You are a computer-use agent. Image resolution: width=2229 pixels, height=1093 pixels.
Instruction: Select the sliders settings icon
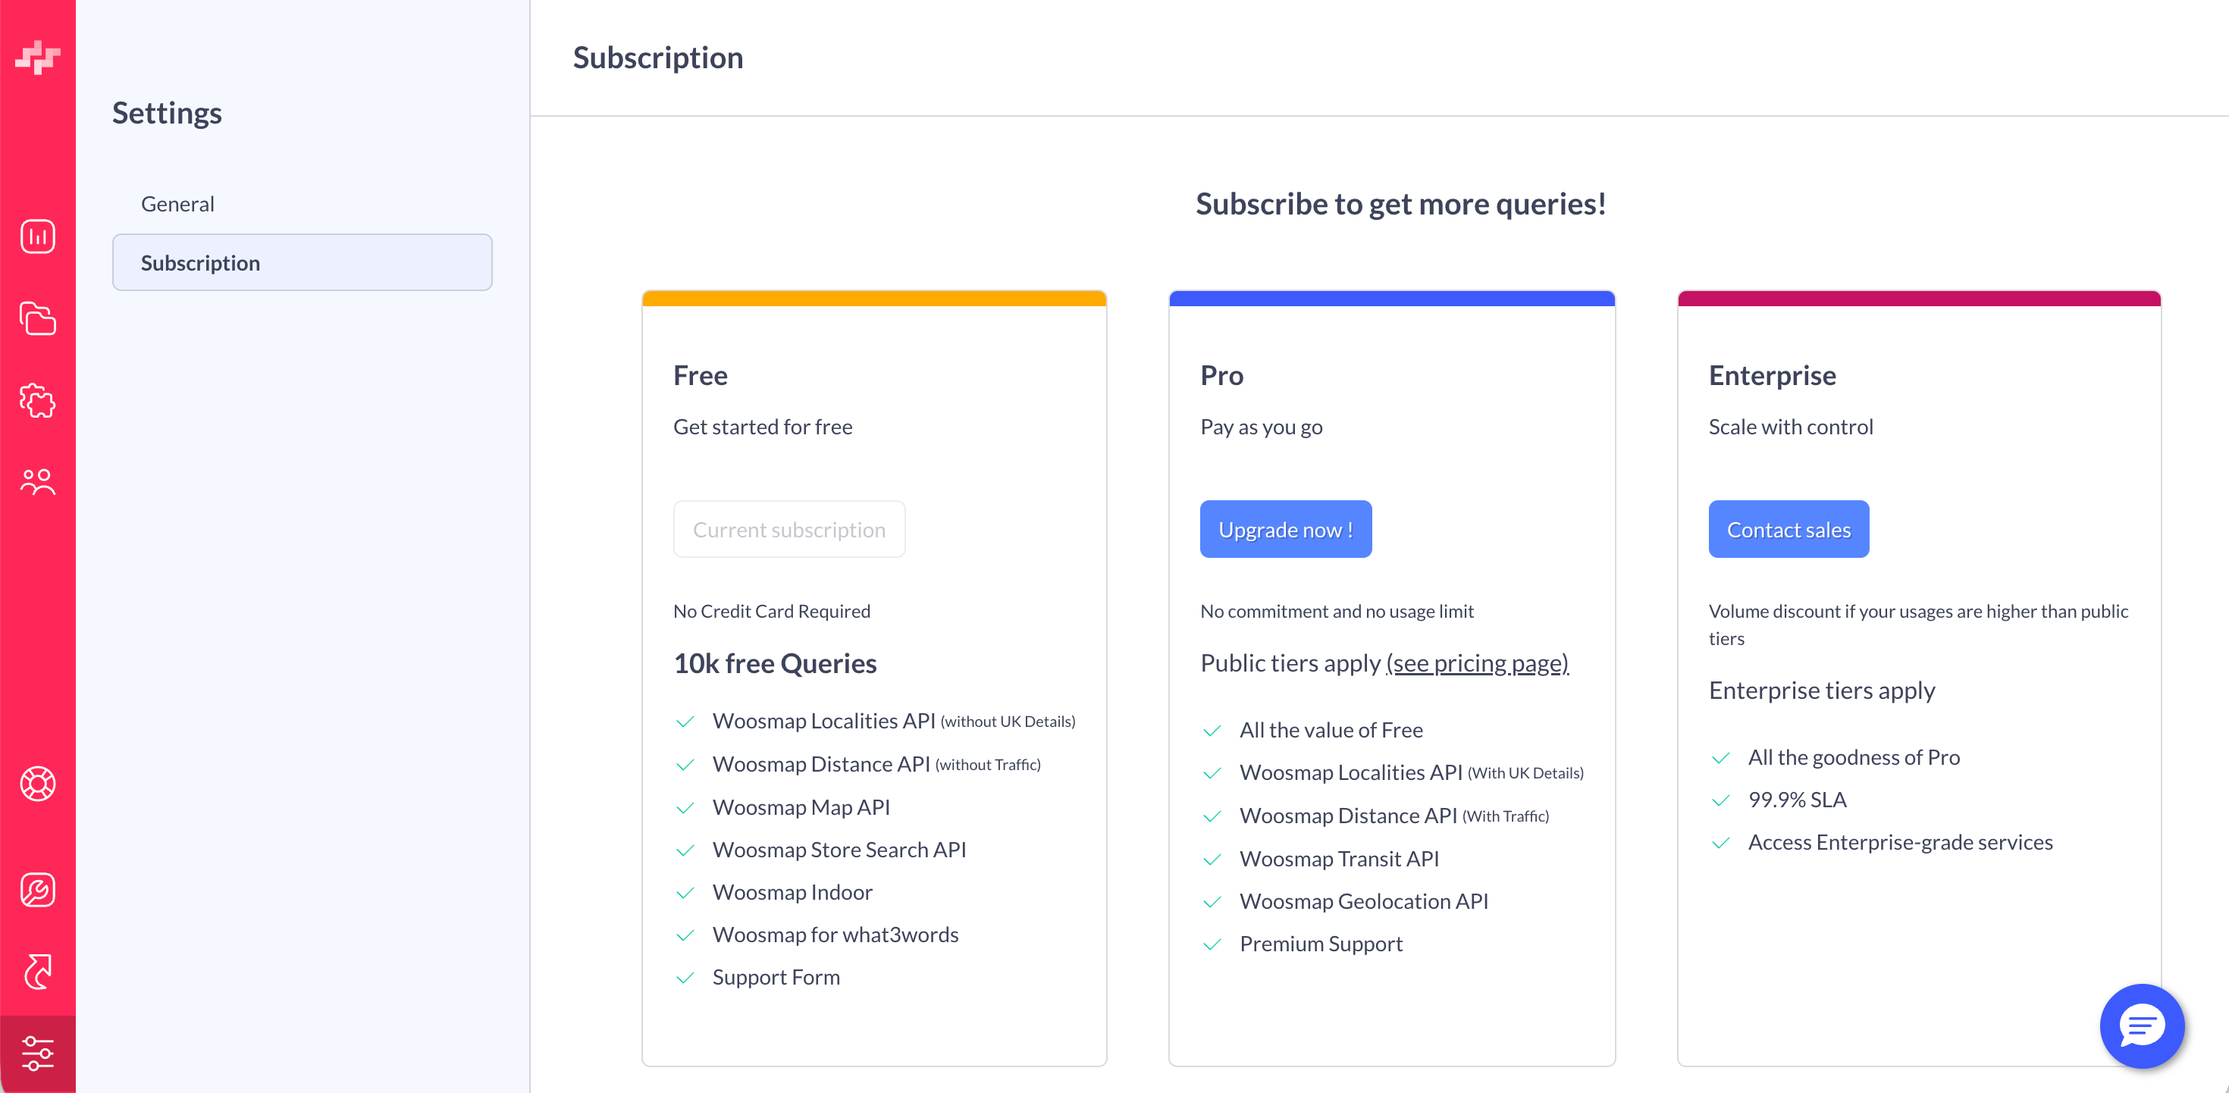coord(38,1053)
